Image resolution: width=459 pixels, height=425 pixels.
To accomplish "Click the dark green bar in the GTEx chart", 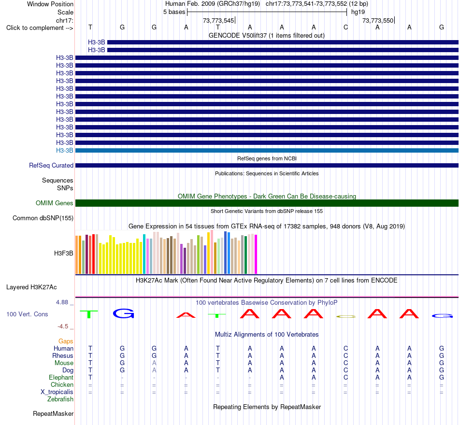I will (x=245, y=255).
